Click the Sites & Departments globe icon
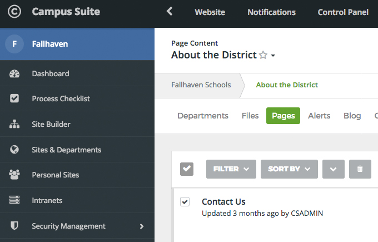Image resolution: width=378 pixels, height=242 pixels. click(14, 150)
